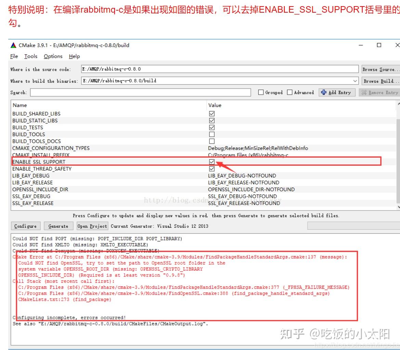Screen dimensions: 400x350
Task: Open the Tools menu
Action: 30,56
